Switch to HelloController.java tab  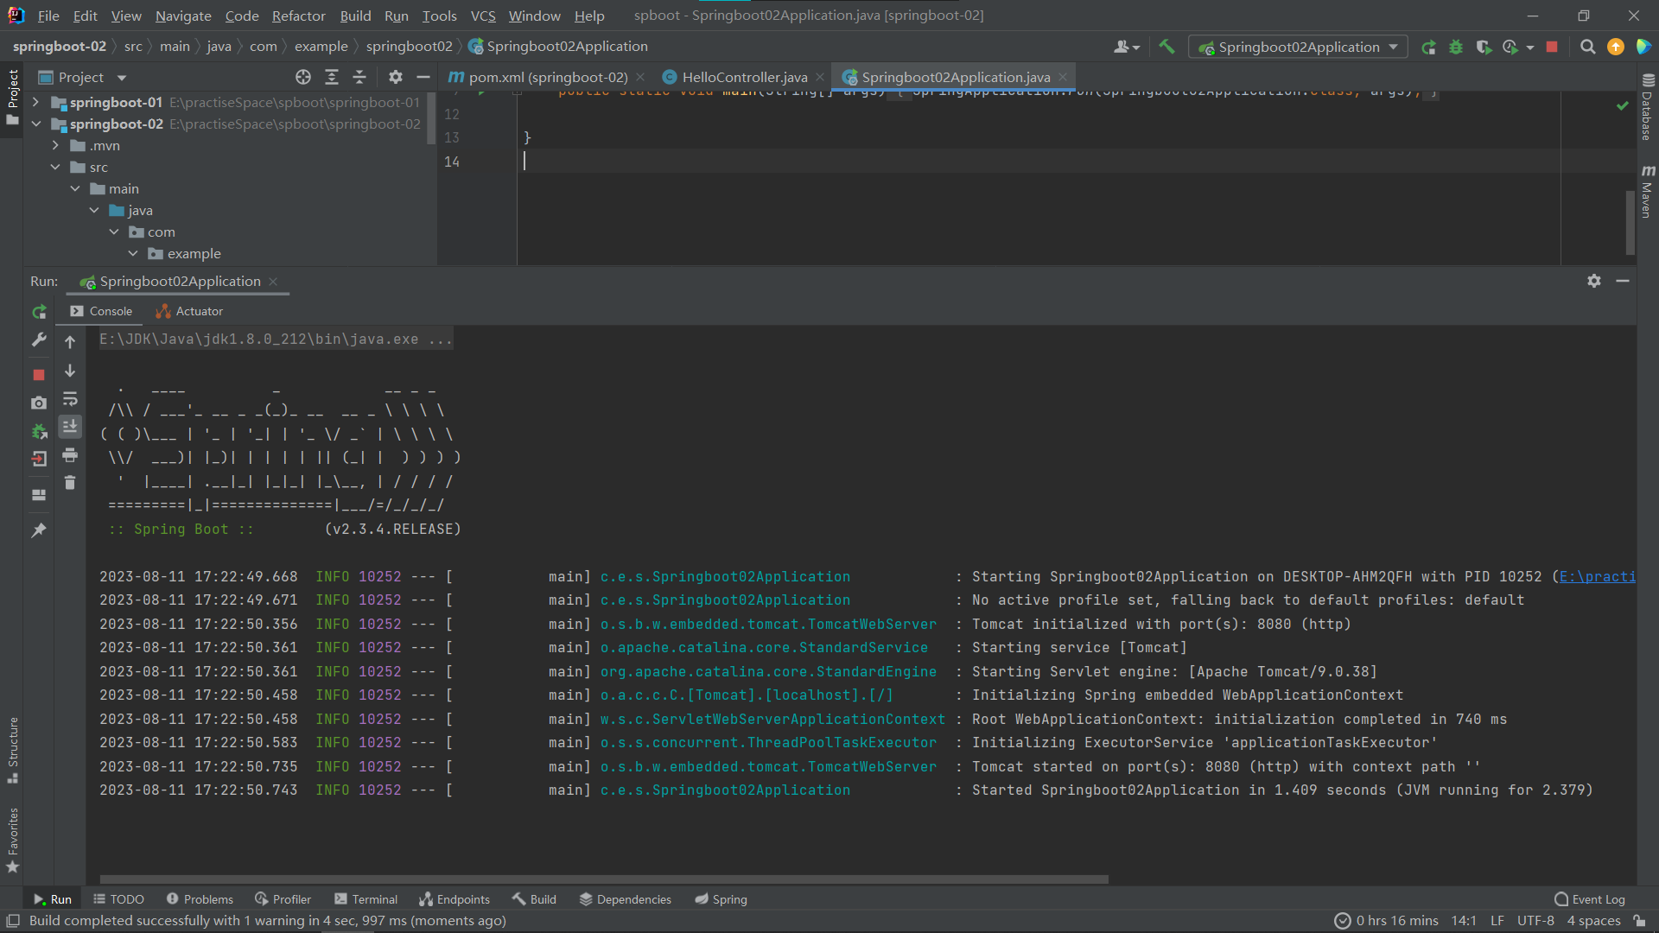(x=744, y=77)
